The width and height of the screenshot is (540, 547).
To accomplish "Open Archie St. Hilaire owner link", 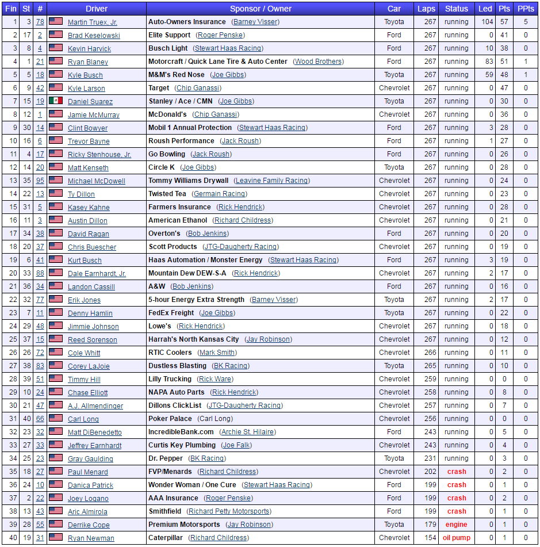I will 248,432.
